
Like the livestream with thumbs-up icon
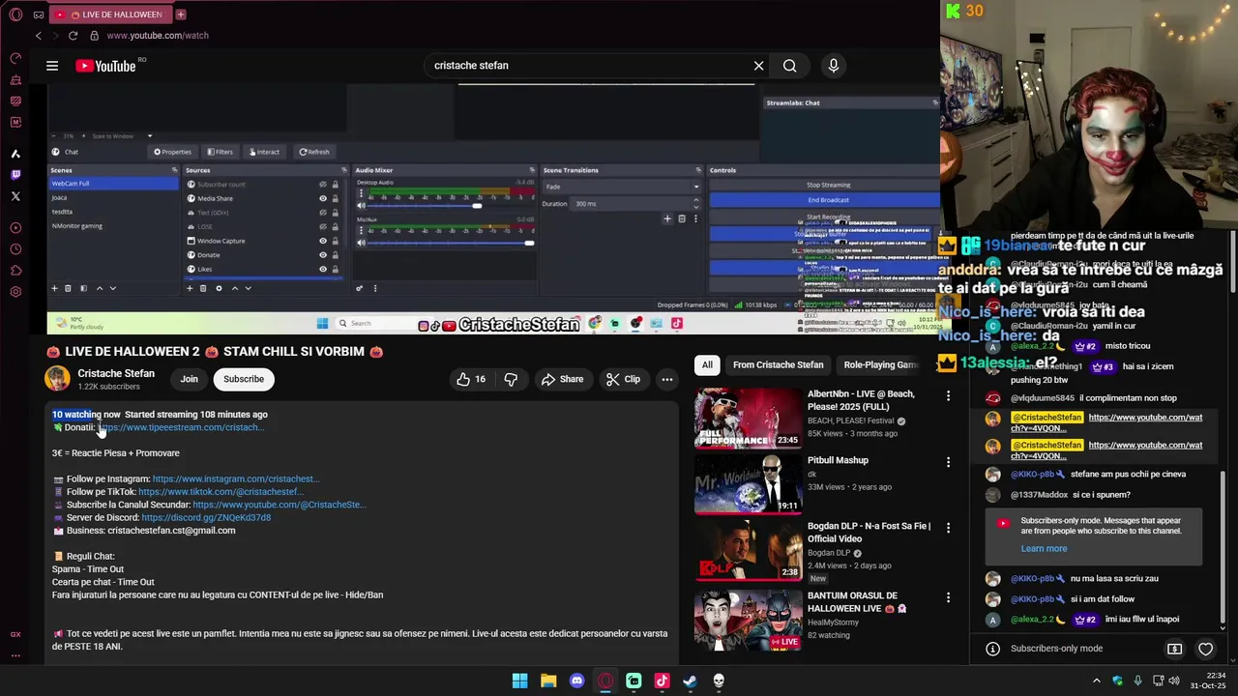pos(471,380)
